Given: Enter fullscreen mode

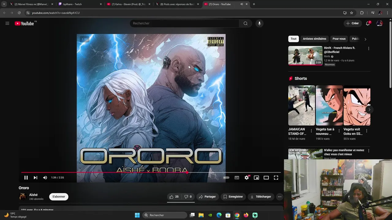Looking at the screenshot, I should tap(276, 178).
